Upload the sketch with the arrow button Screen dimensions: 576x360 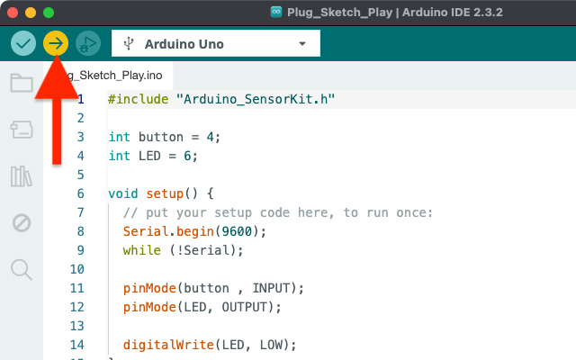(x=56, y=43)
